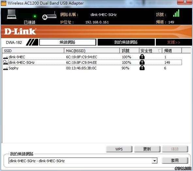Click the DWA-182 model label

point(14,42)
